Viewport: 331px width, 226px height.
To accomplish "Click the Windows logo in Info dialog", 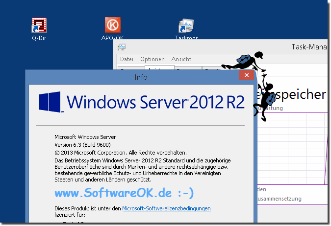I will pyautogui.click(x=50, y=102).
